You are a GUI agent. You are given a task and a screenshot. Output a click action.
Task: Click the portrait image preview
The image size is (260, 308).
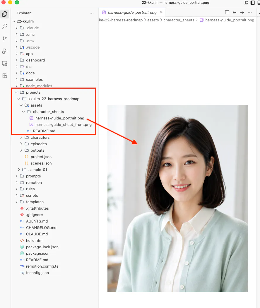[x=178, y=199]
